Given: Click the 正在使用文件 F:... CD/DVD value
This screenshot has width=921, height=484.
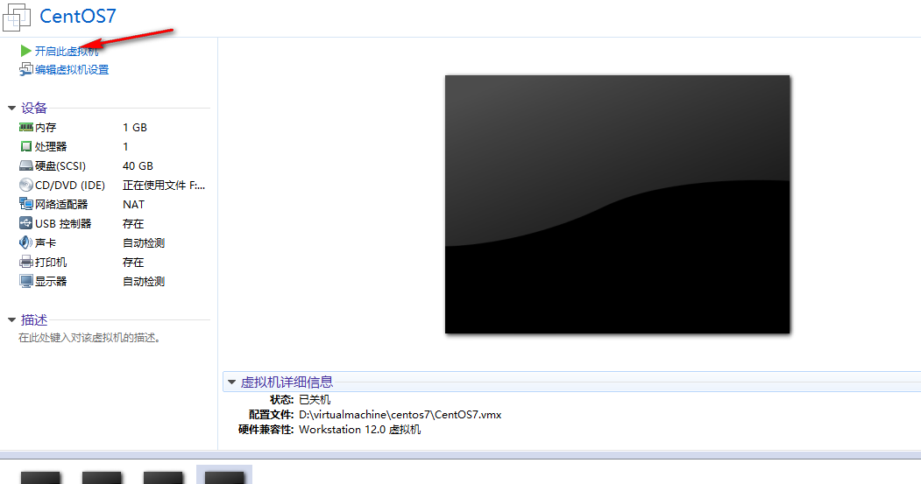Looking at the screenshot, I should (164, 186).
